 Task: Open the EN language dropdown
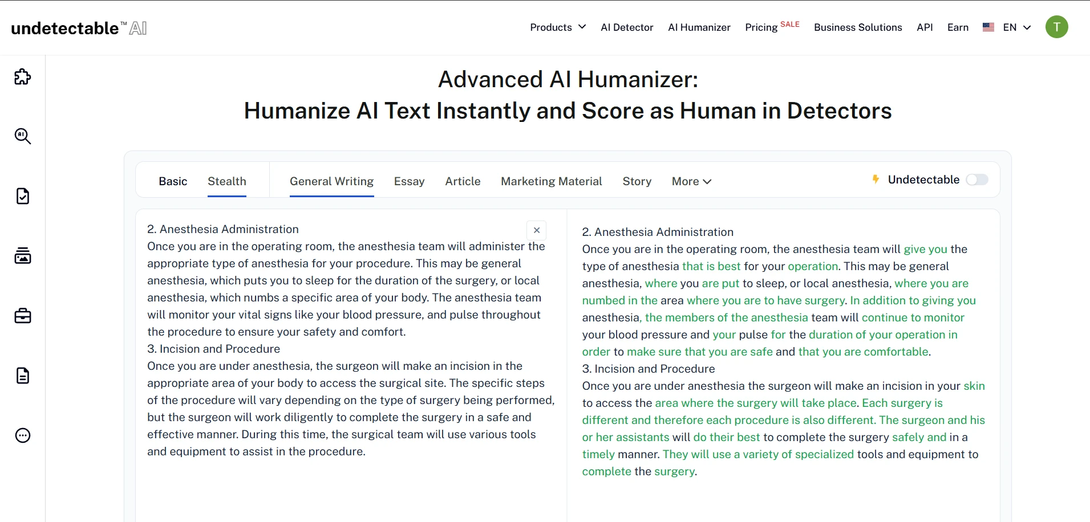(x=1017, y=27)
